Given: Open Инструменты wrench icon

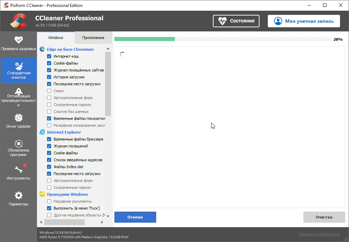Looking at the screenshot, I should coord(19,170).
